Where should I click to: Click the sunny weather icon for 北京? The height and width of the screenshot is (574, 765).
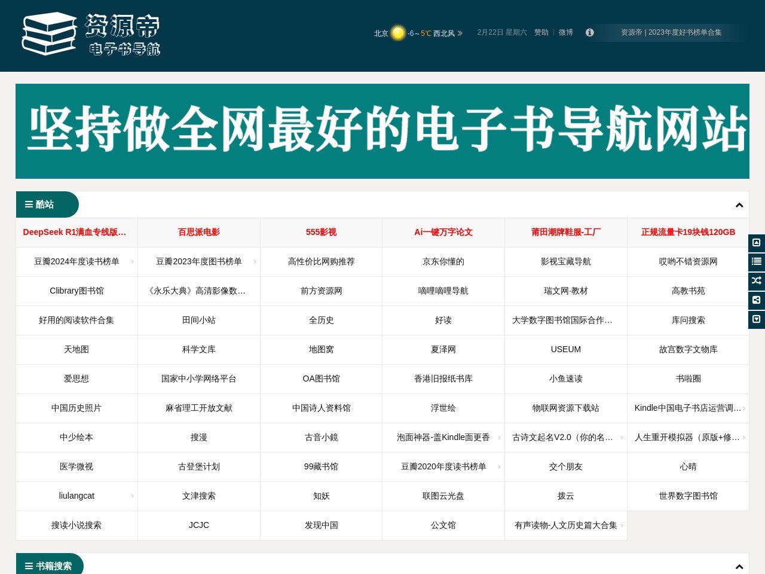pyautogui.click(x=398, y=33)
